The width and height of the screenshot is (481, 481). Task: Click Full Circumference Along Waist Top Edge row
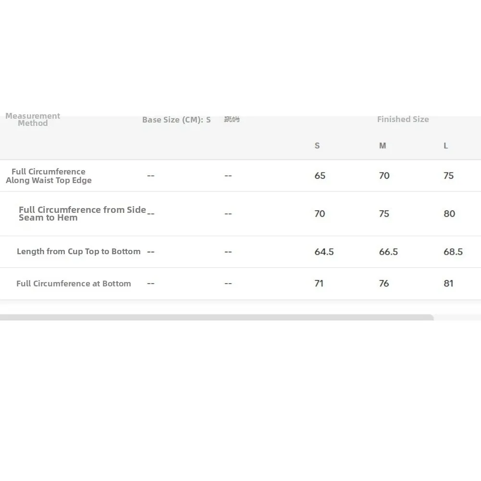240,176
